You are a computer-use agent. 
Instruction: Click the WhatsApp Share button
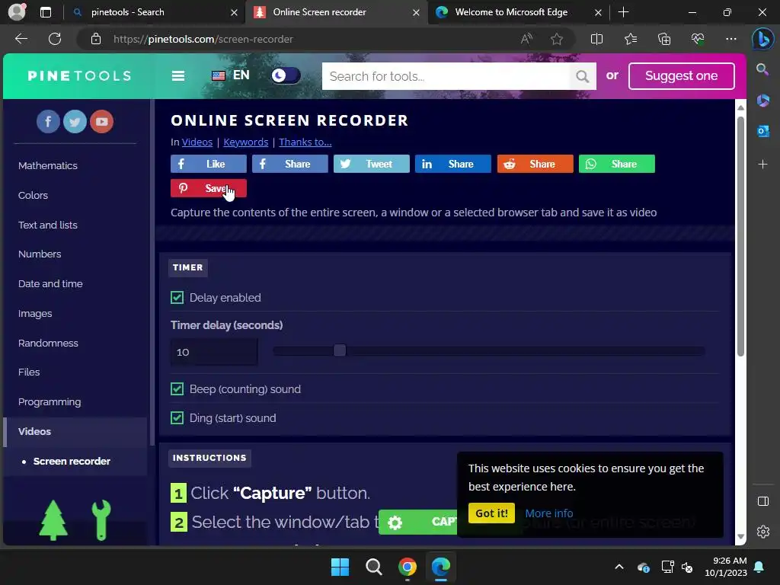click(x=617, y=164)
